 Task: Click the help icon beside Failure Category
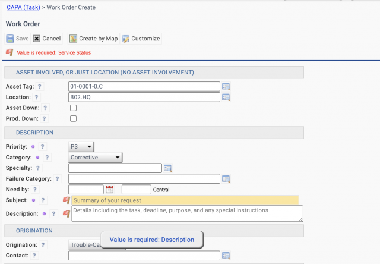pos(57,179)
